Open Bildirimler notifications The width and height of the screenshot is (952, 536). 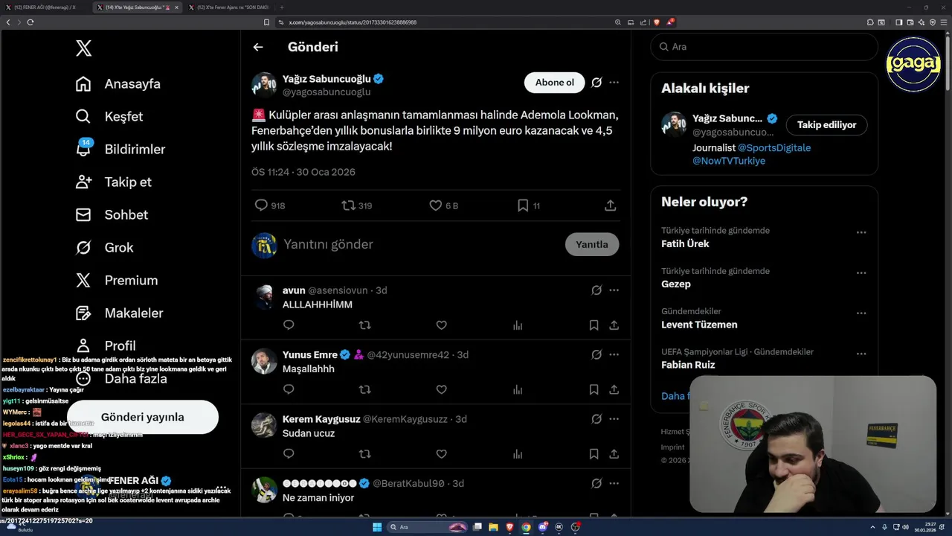pos(120,150)
